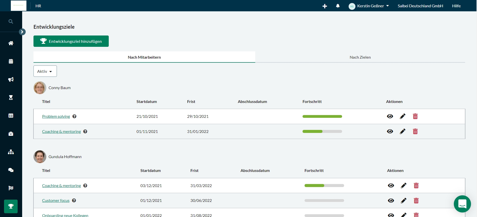The image size is (477, 217).
Task: Open the megaphone announcements icon
Action: pos(11,79)
